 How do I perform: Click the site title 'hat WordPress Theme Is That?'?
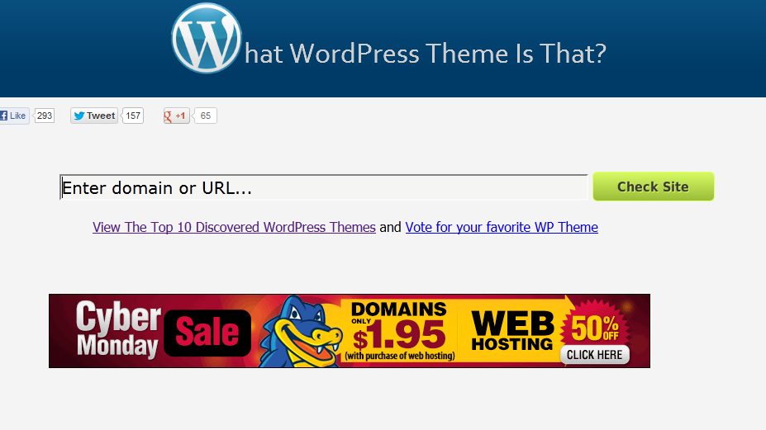425,53
